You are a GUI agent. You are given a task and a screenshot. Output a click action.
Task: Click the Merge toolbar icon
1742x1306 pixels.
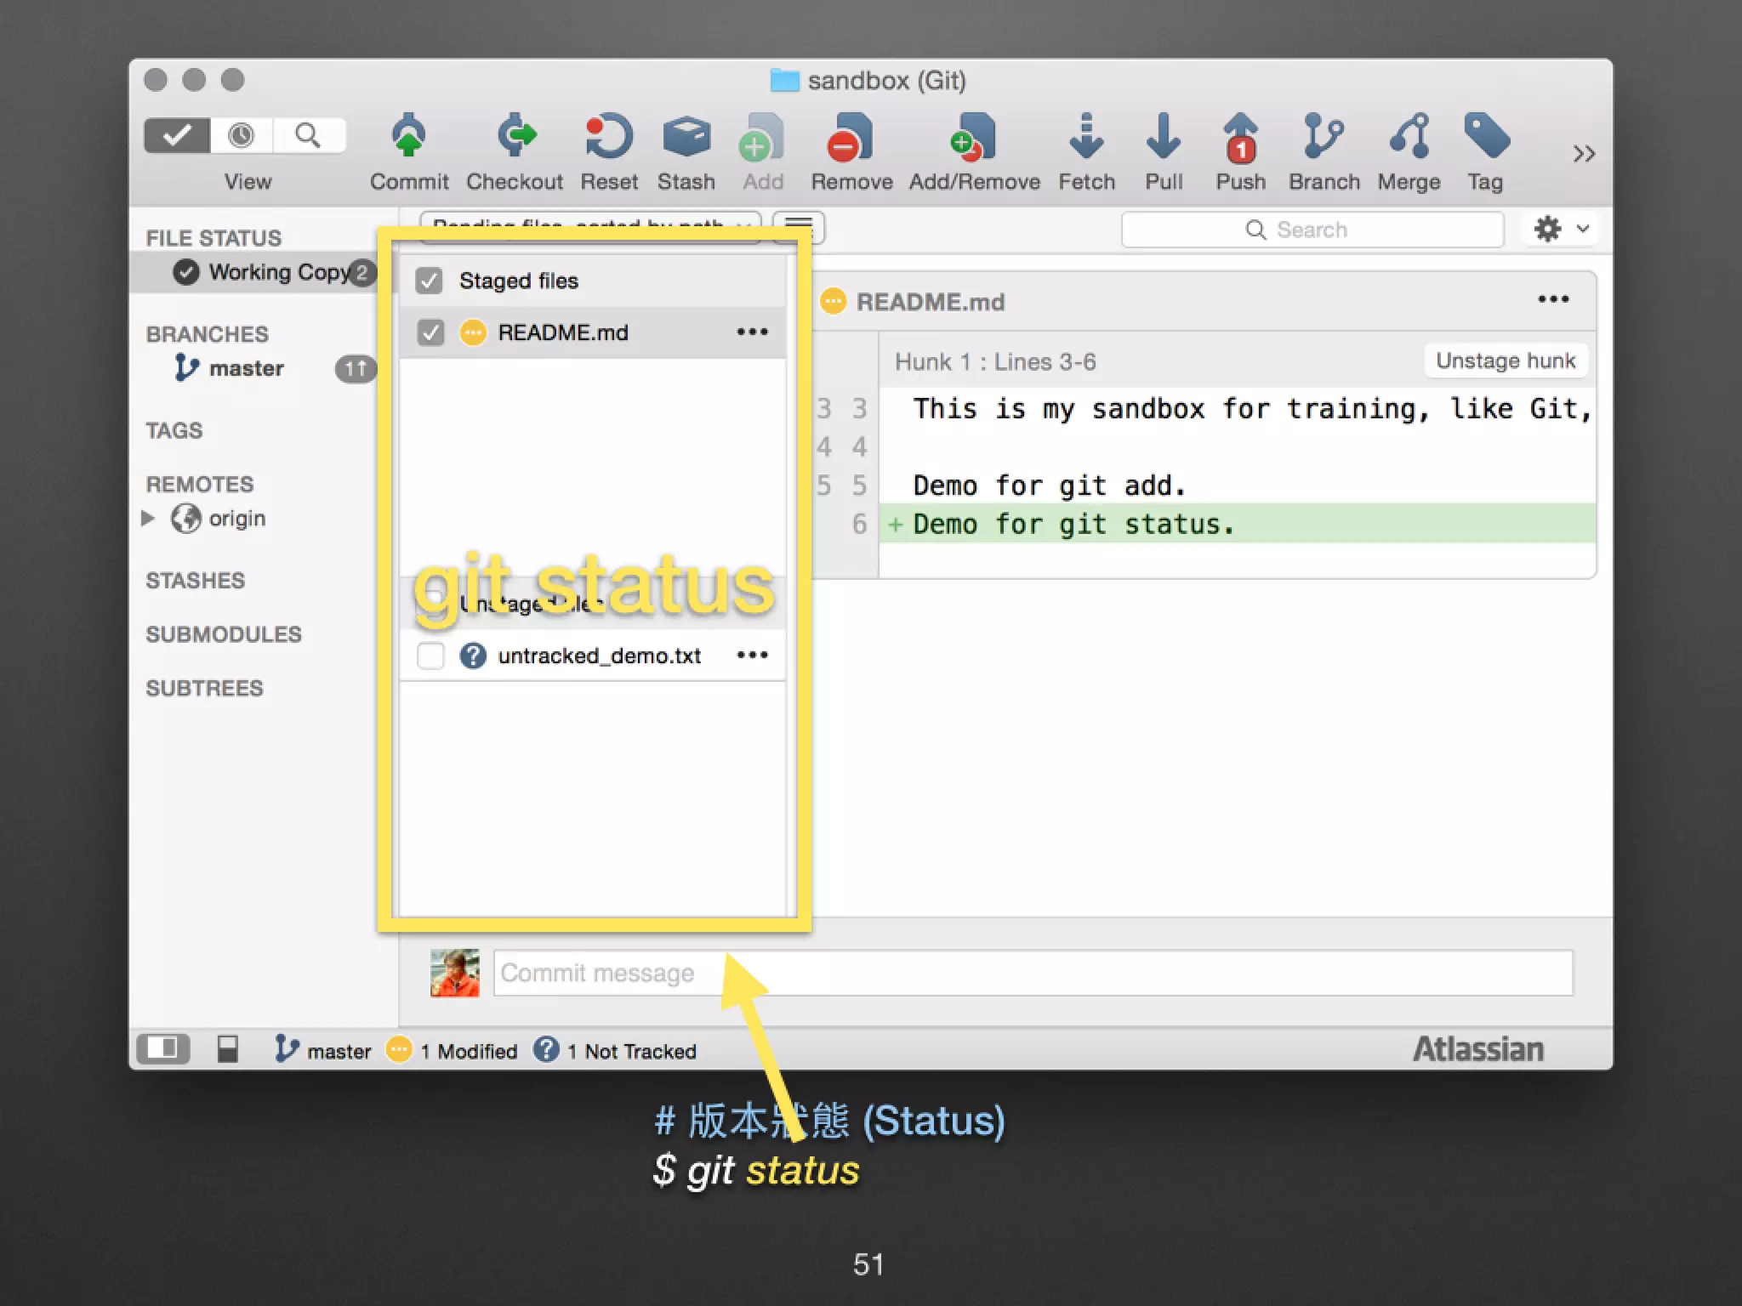(x=1409, y=138)
